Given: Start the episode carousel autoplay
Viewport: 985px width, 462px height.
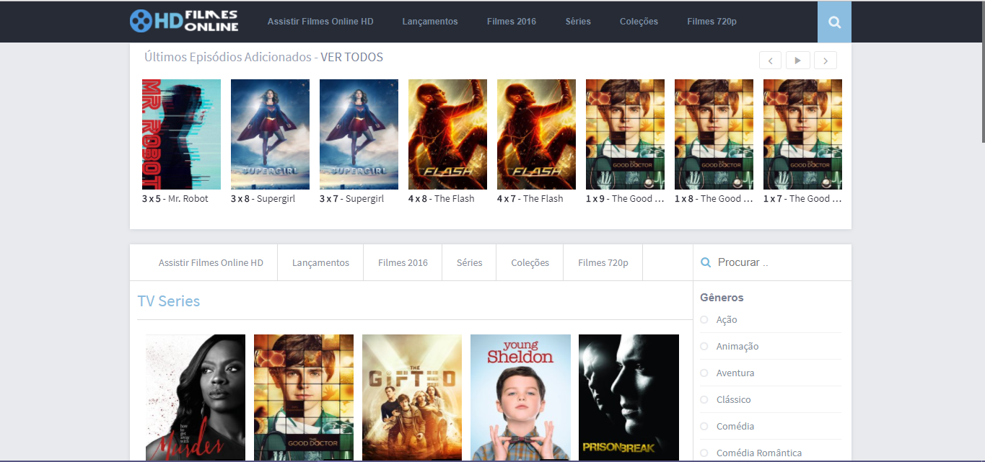Looking at the screenshot, I should [x=797, y=61].
